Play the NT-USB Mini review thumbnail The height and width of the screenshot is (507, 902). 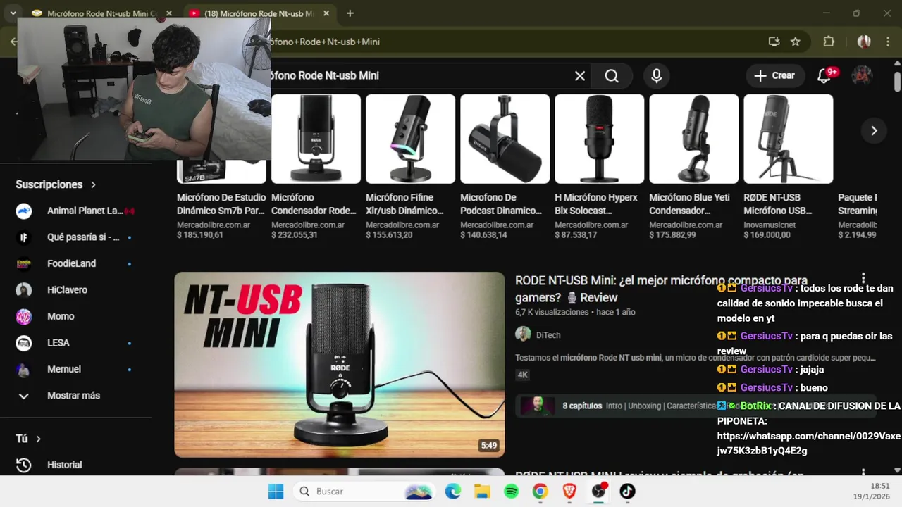(340, 365)
